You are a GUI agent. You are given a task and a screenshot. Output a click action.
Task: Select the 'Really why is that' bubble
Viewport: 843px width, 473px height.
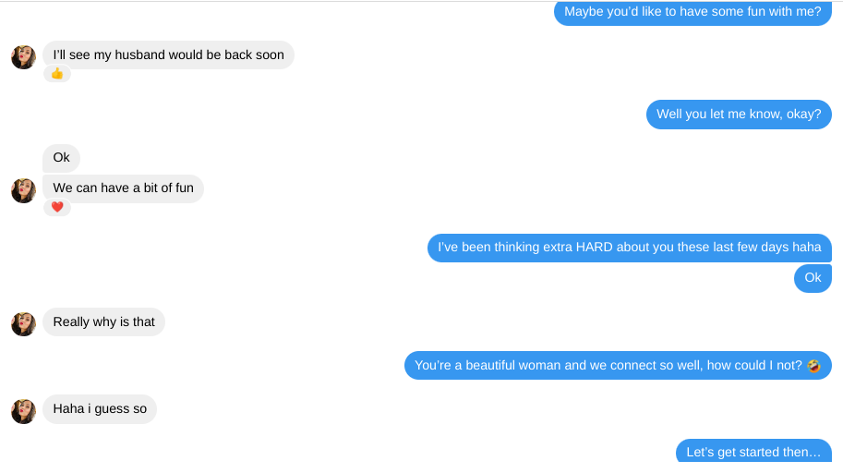coord(103,321)
